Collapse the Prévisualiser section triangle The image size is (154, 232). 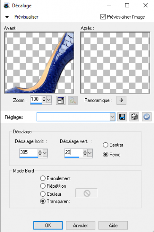click(7, 17)
